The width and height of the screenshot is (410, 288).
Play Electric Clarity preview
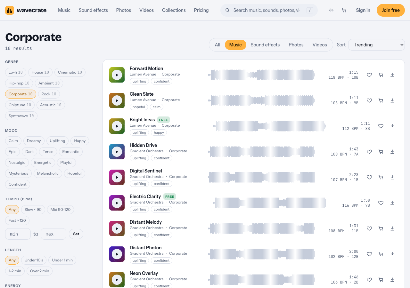[x=117, y=203]
